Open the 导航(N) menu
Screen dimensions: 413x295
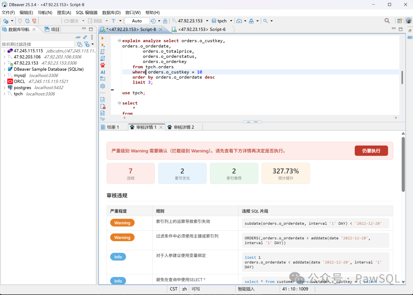point(45,13)
